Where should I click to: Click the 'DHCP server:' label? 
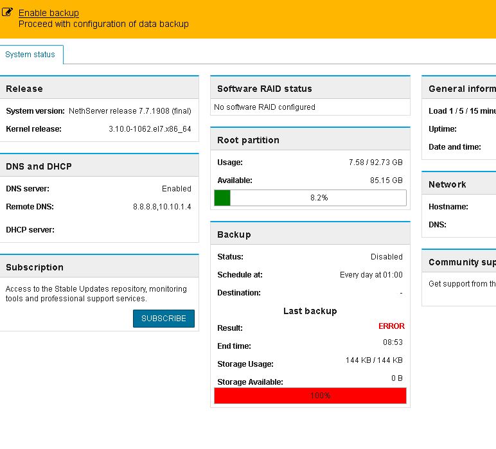click(x=30, y=230)
